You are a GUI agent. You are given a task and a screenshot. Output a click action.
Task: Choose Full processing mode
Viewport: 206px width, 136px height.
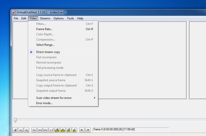pyautogui.click(x=63, y=68)
